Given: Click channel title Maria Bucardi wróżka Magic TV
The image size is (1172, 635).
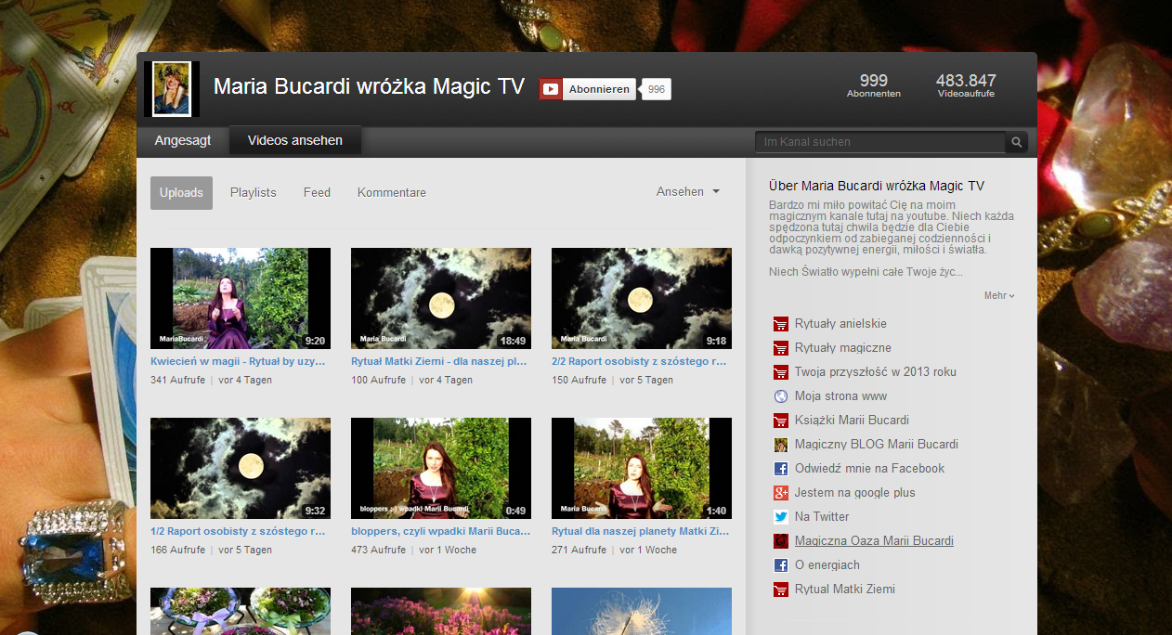Looking at the screenshot, I should 369,86.
